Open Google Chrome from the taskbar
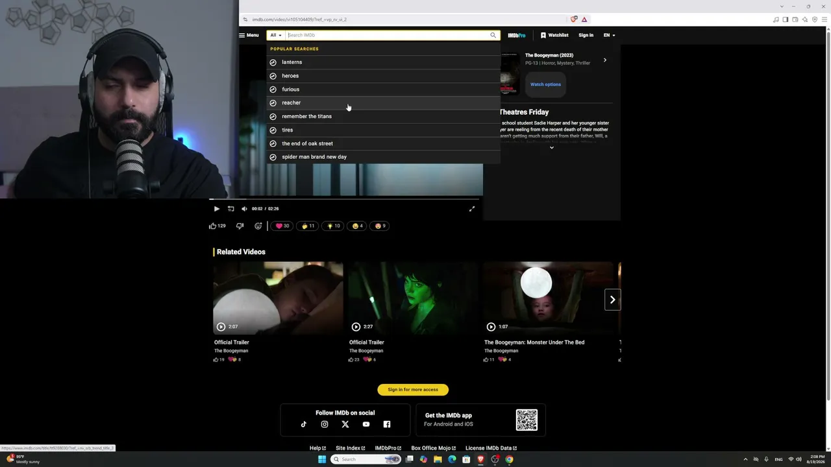 coord(509,459)
